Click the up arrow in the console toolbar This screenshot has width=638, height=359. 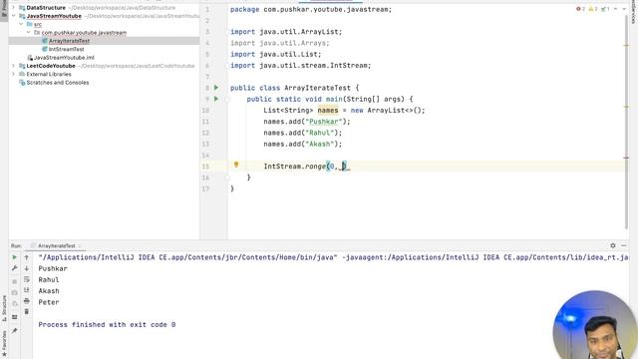27,257
